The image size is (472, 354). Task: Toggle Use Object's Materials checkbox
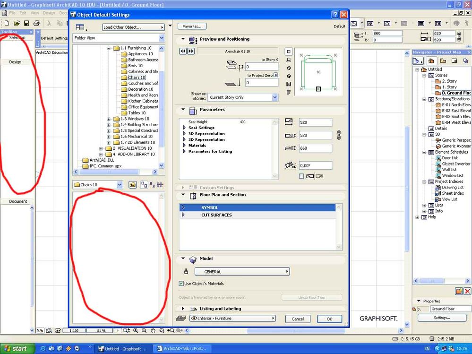[181, 283]
